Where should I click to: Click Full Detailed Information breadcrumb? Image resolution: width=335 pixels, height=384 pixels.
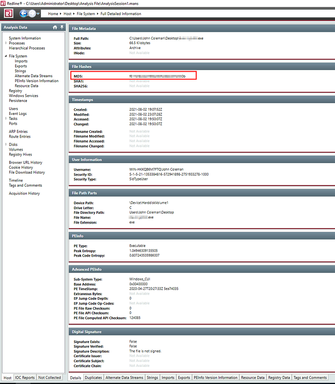coord(121,14)
